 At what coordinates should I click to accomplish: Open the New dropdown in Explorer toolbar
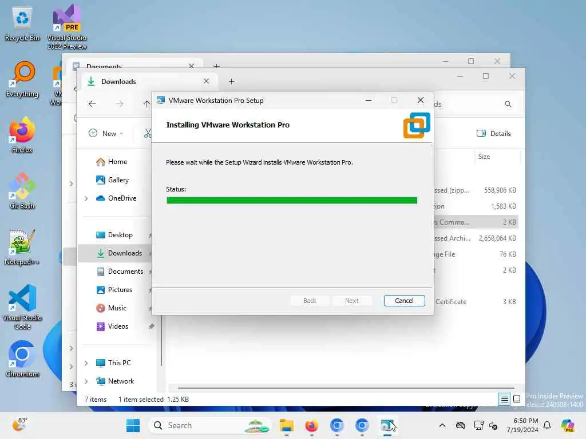106,133
